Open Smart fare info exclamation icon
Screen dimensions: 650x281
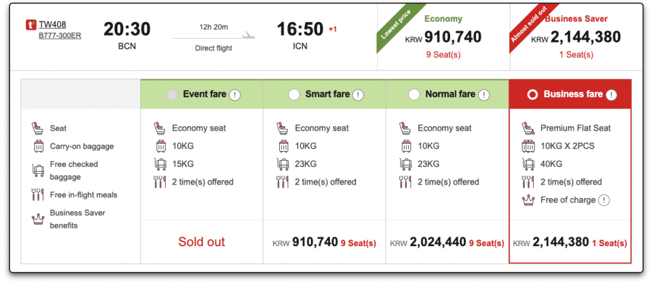click(x=358, y=95)
